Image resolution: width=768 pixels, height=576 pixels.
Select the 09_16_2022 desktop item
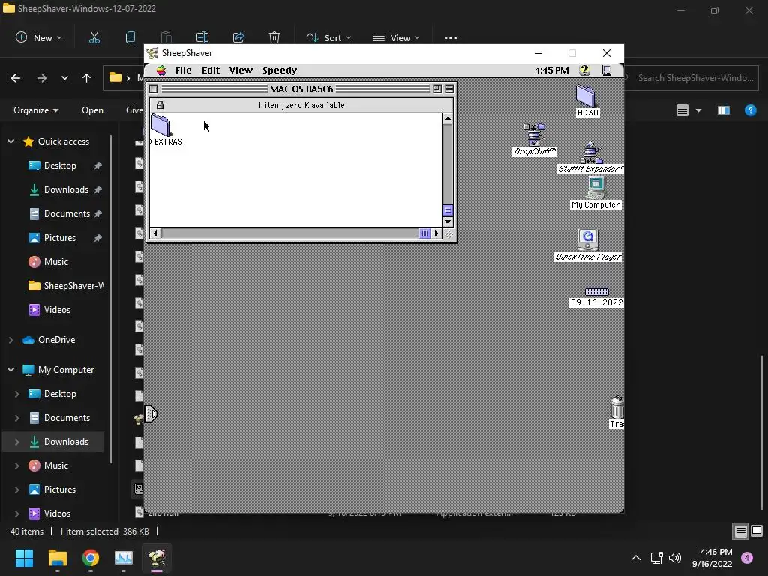596,292
